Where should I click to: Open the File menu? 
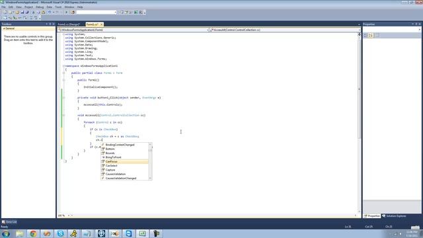click(x=3, y=7)
